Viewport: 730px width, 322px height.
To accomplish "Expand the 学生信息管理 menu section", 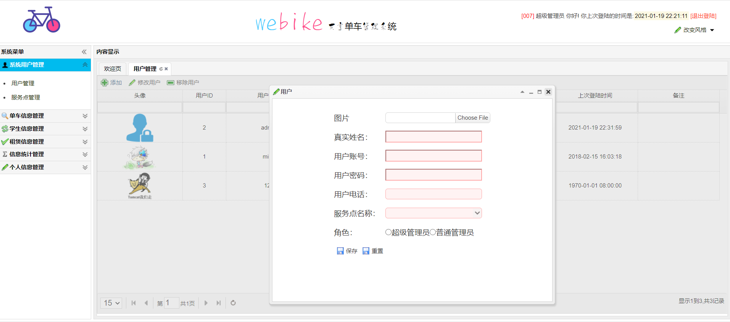I will pos(45,129).
